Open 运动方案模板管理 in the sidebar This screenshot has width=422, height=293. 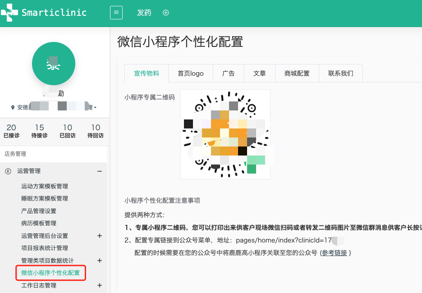[x=45, y=186]
